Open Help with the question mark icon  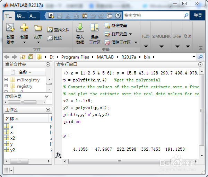click(x=118, y=16)
